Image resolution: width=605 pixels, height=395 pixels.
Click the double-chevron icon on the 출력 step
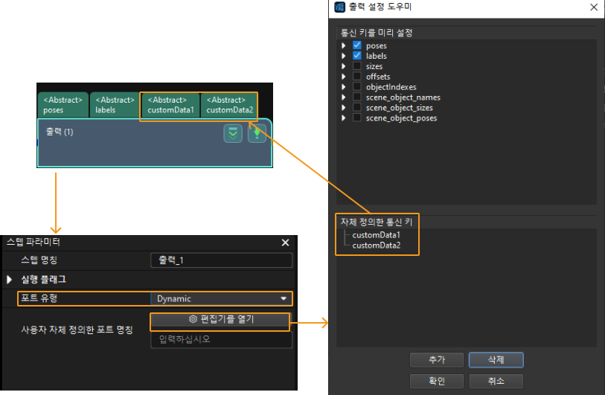233,133
